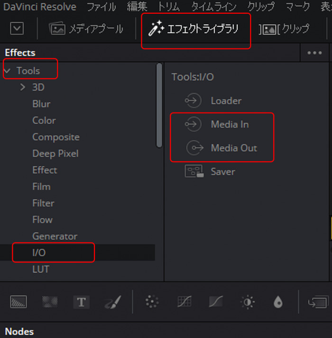This screenshot has height=338, width=332.
Task: Toggle the クリップ panel button
Action: coord(284,29)
